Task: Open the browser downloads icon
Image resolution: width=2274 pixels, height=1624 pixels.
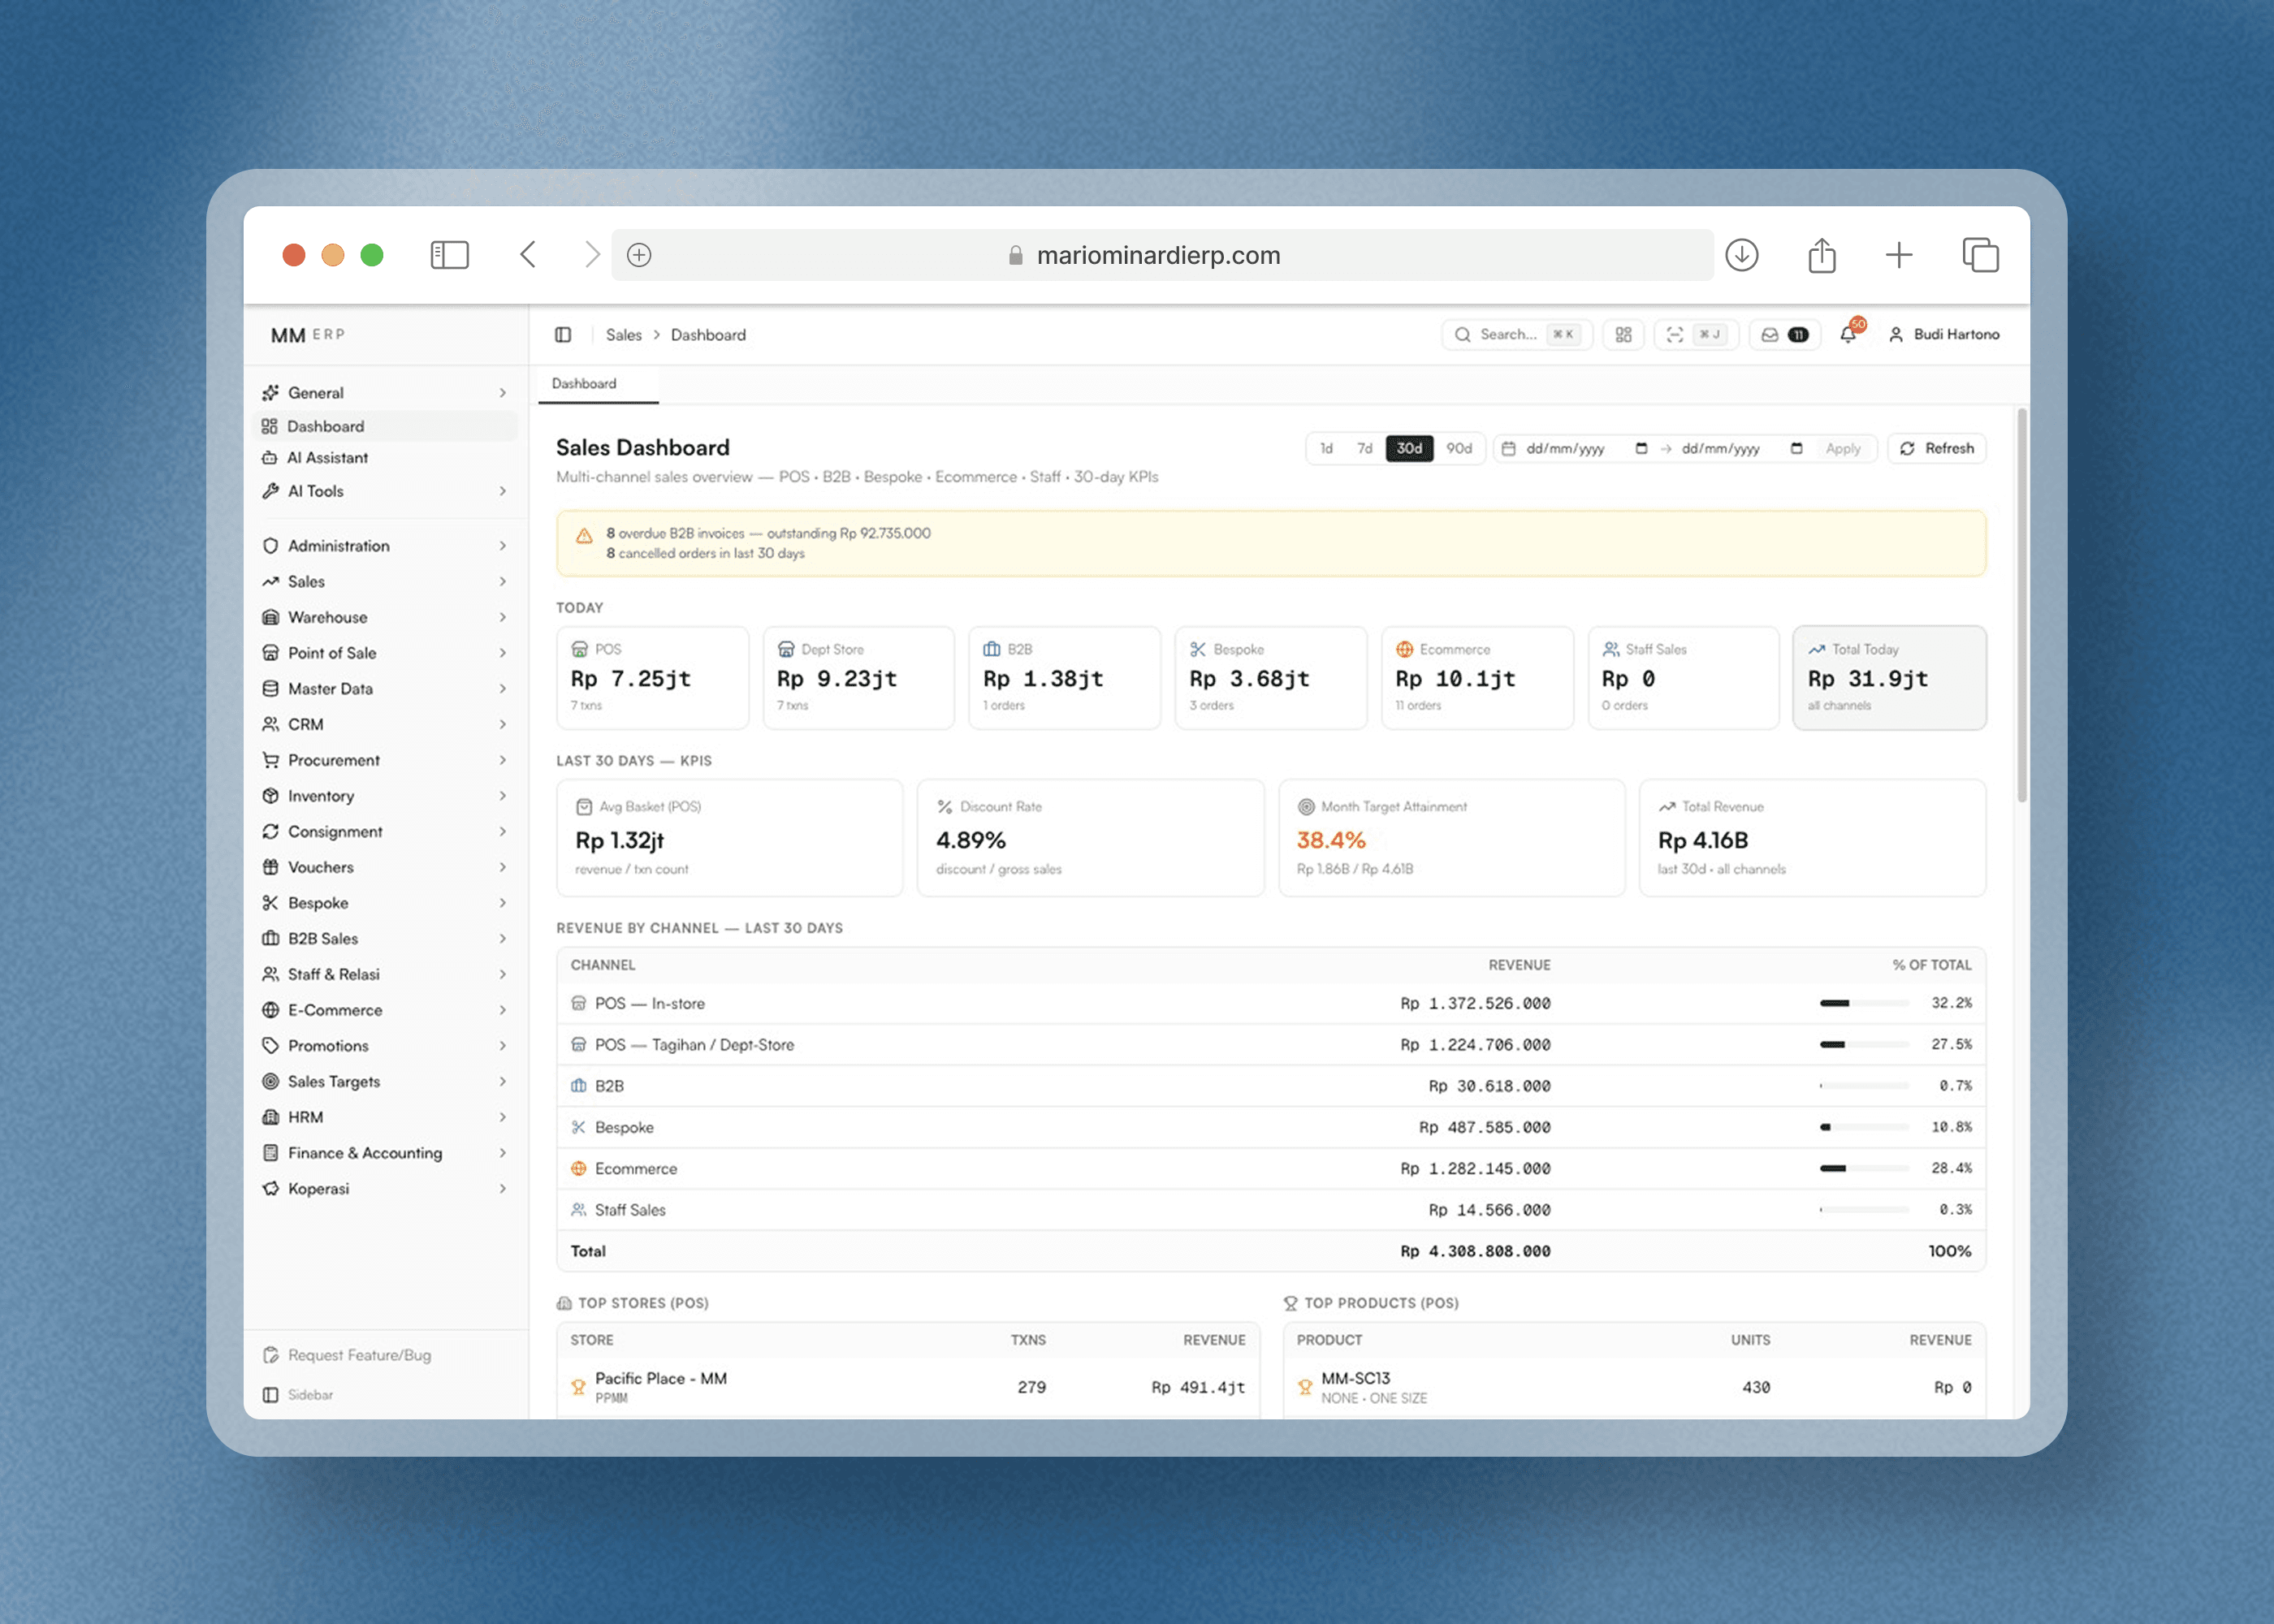Action: tap(1742, 255)
